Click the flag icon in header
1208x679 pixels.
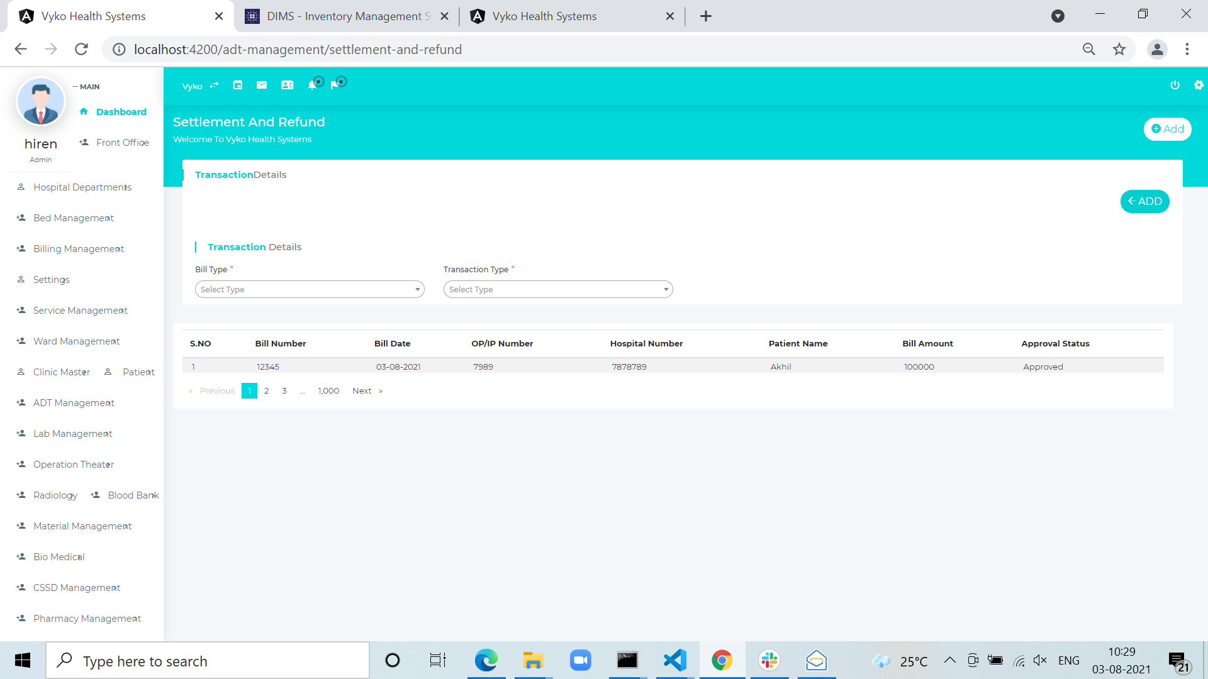(x=335, y=86)
